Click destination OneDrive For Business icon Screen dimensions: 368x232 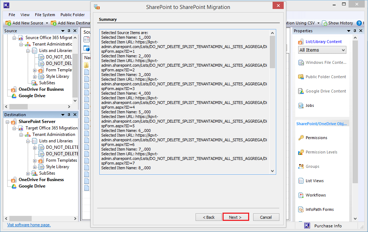pyautogui.click(x=14, y=180)
